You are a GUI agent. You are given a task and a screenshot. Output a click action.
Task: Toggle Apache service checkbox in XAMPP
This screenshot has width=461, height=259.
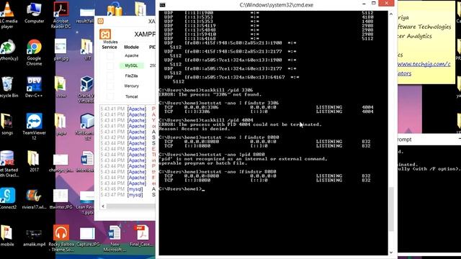(110, 55)
